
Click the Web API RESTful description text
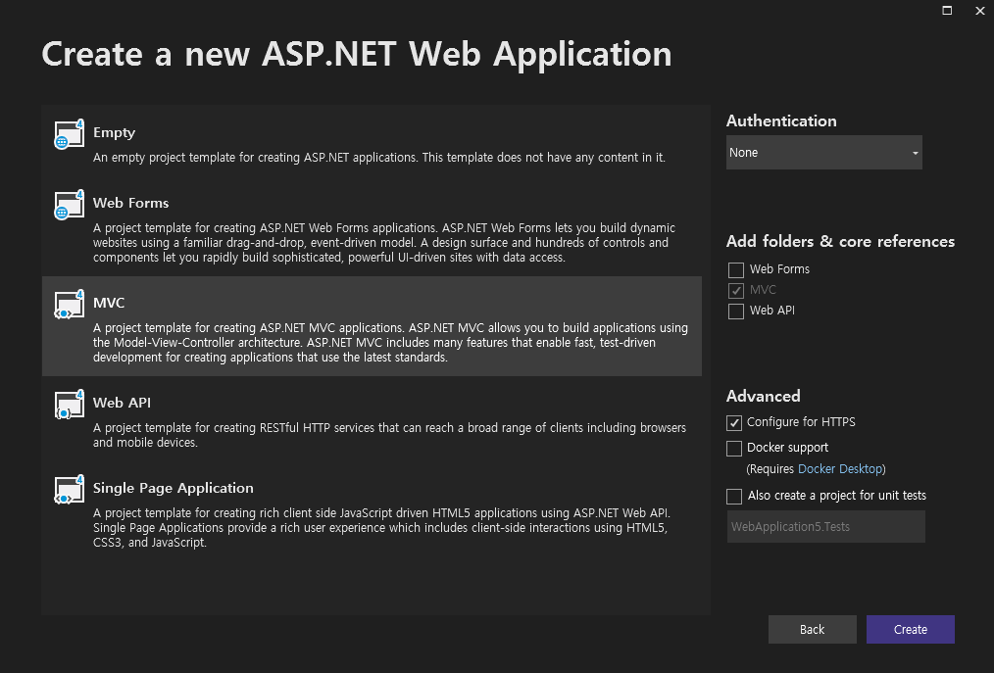click(x=389, y=435)
